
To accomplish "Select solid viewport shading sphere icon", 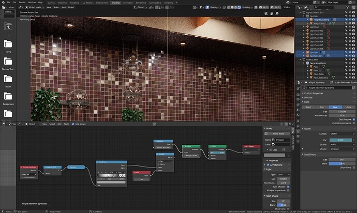I will click(x=232, y=7).
